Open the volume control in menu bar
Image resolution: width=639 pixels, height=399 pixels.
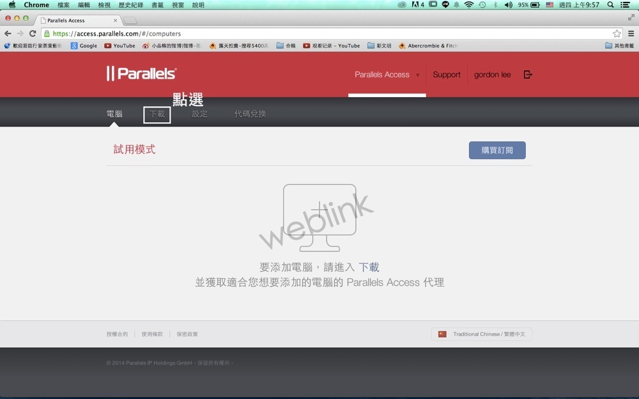point(508,5)
